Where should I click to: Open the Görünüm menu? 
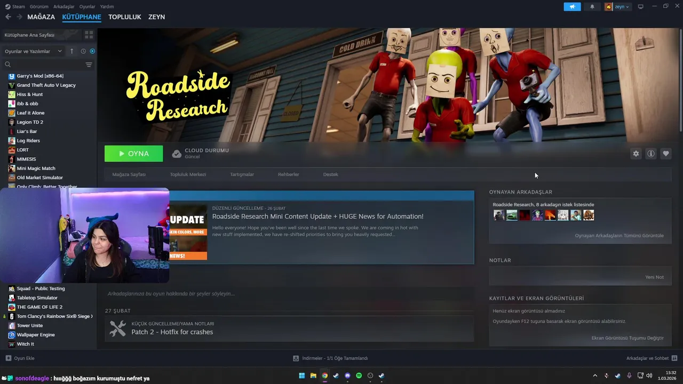click(x=39, y=6)
